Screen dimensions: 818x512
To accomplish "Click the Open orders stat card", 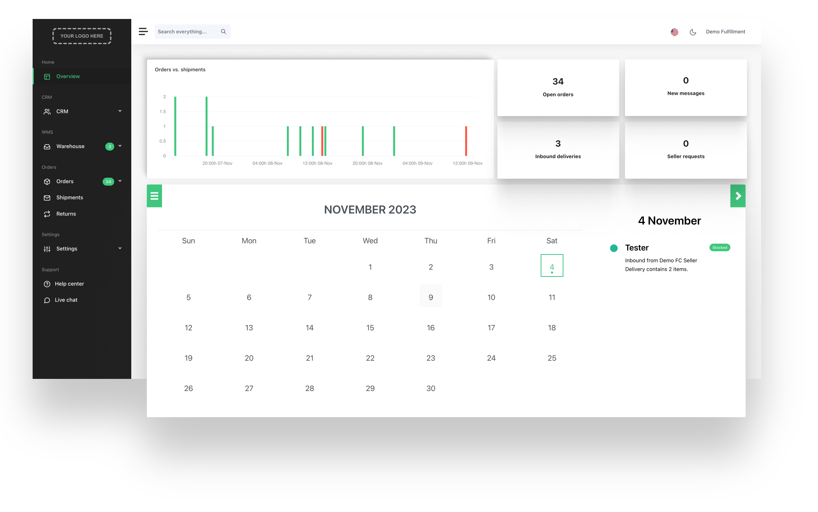I will (557, 87).
